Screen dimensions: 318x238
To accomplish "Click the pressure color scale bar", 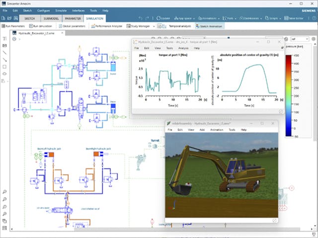I will click(288, 96).
